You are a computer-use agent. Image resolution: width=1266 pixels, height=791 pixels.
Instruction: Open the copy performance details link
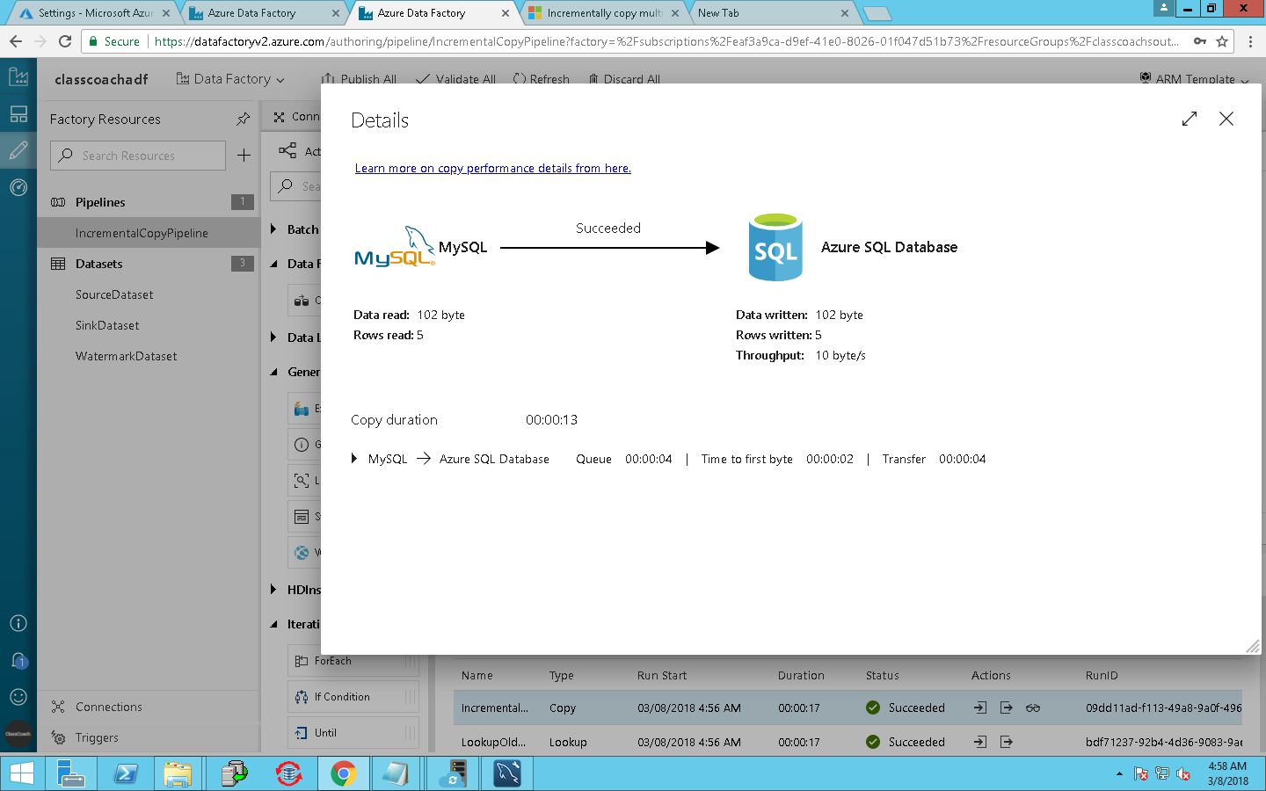(x=493, y=168)
